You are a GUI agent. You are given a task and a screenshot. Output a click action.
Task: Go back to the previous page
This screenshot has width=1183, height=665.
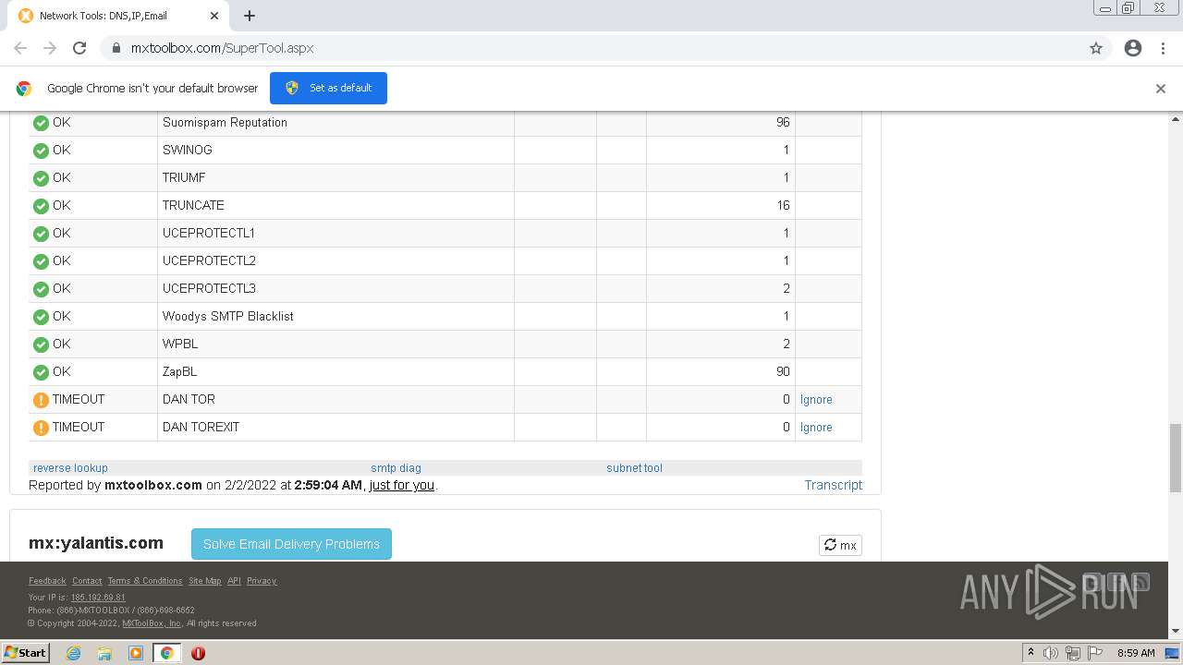point(20,48)
